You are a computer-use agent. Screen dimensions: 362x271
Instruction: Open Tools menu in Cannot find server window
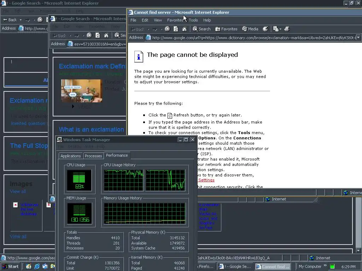193,20
